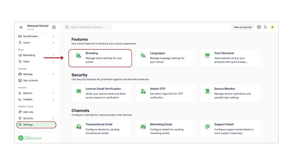Click the Settings gear icon
This screenshot has width=293, height=165.
(20, 125)
